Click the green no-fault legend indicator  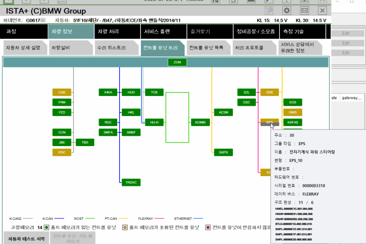tap(46, 227)
